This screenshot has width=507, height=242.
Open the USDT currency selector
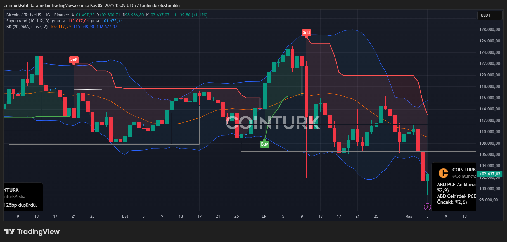coord(490,15)
